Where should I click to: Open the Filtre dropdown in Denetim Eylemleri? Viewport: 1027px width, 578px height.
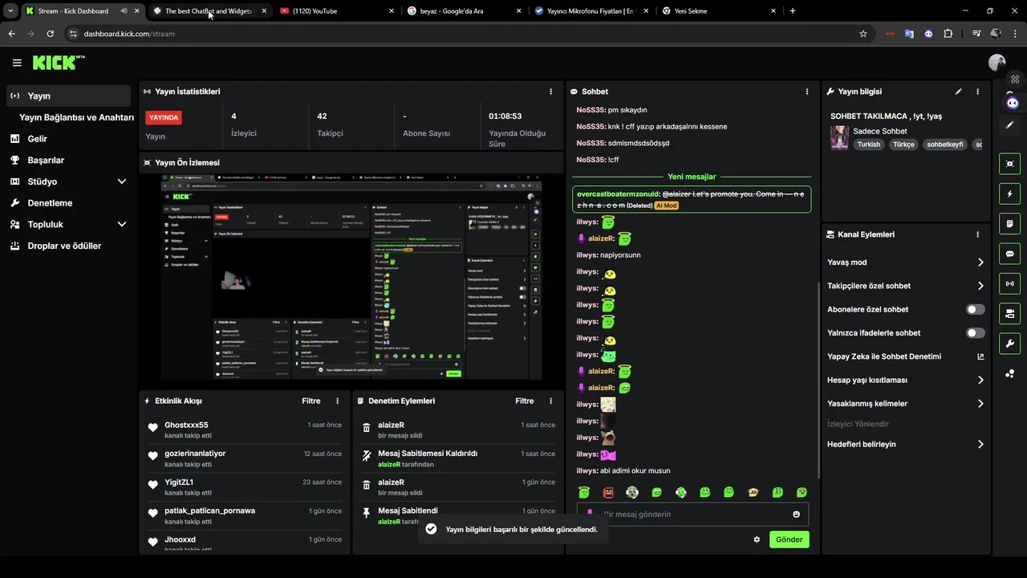tap(525, 401)
